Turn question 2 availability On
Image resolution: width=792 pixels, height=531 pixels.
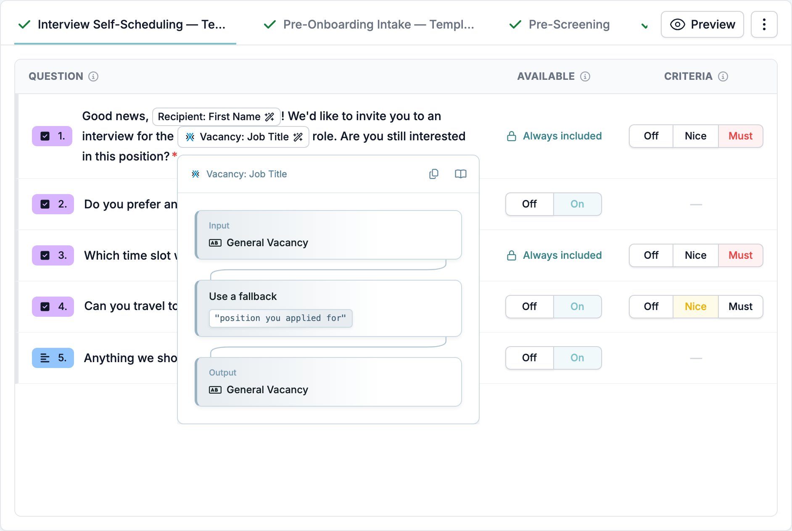click(x=577, y=204)
